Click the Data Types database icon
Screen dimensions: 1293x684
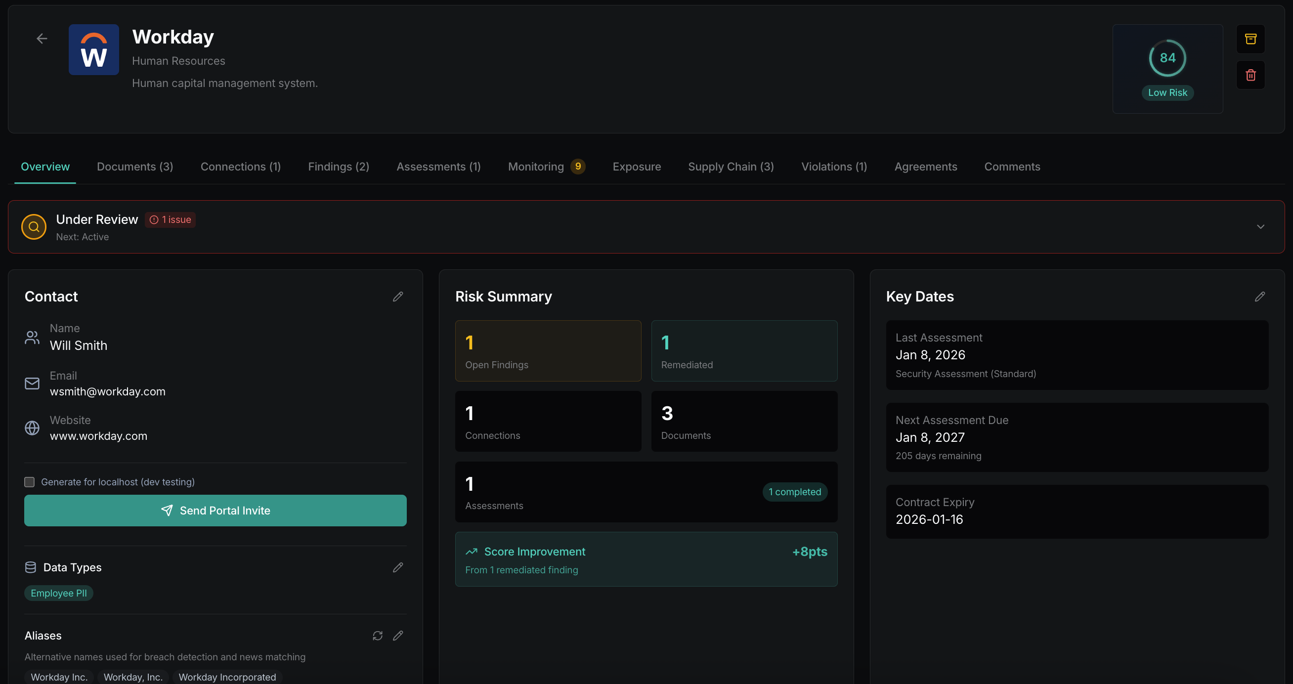[31, 567]
